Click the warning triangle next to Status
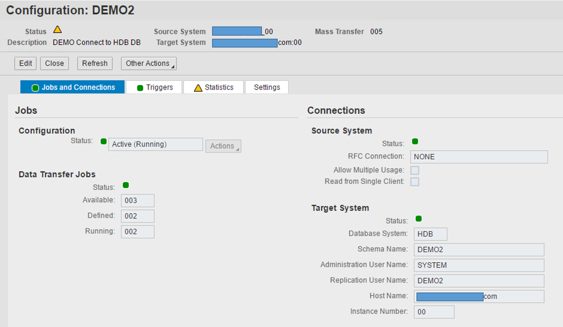Image resolution: width=563 pixels, height=327 pixels. tap(58, 29)
